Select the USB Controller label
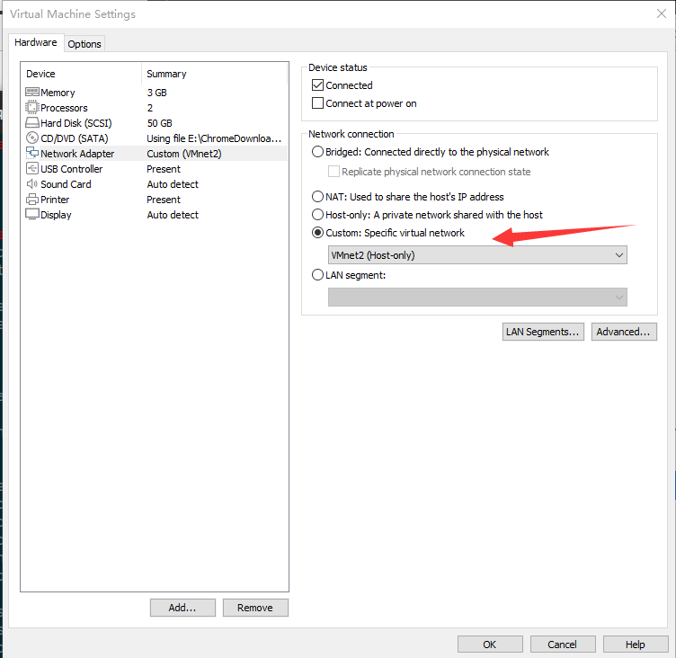 pyautogui.click(x=72, y=169)
